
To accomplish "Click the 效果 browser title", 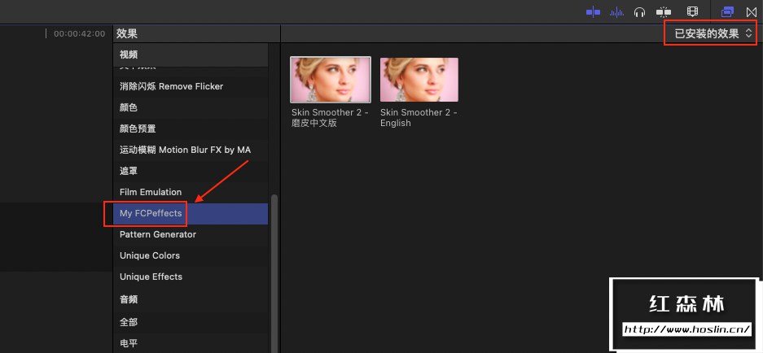I will tap(126, 33).
